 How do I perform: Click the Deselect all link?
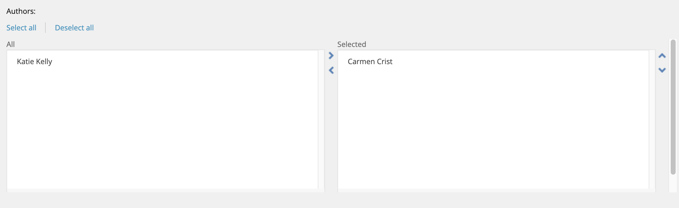[x=74, y=28]
